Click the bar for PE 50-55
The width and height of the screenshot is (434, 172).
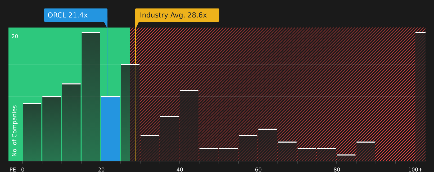228,155
